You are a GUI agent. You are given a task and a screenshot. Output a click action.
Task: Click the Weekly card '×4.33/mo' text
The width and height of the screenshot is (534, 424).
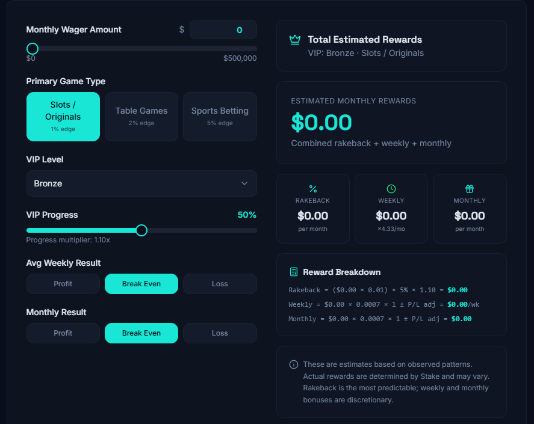click(391, 229)
